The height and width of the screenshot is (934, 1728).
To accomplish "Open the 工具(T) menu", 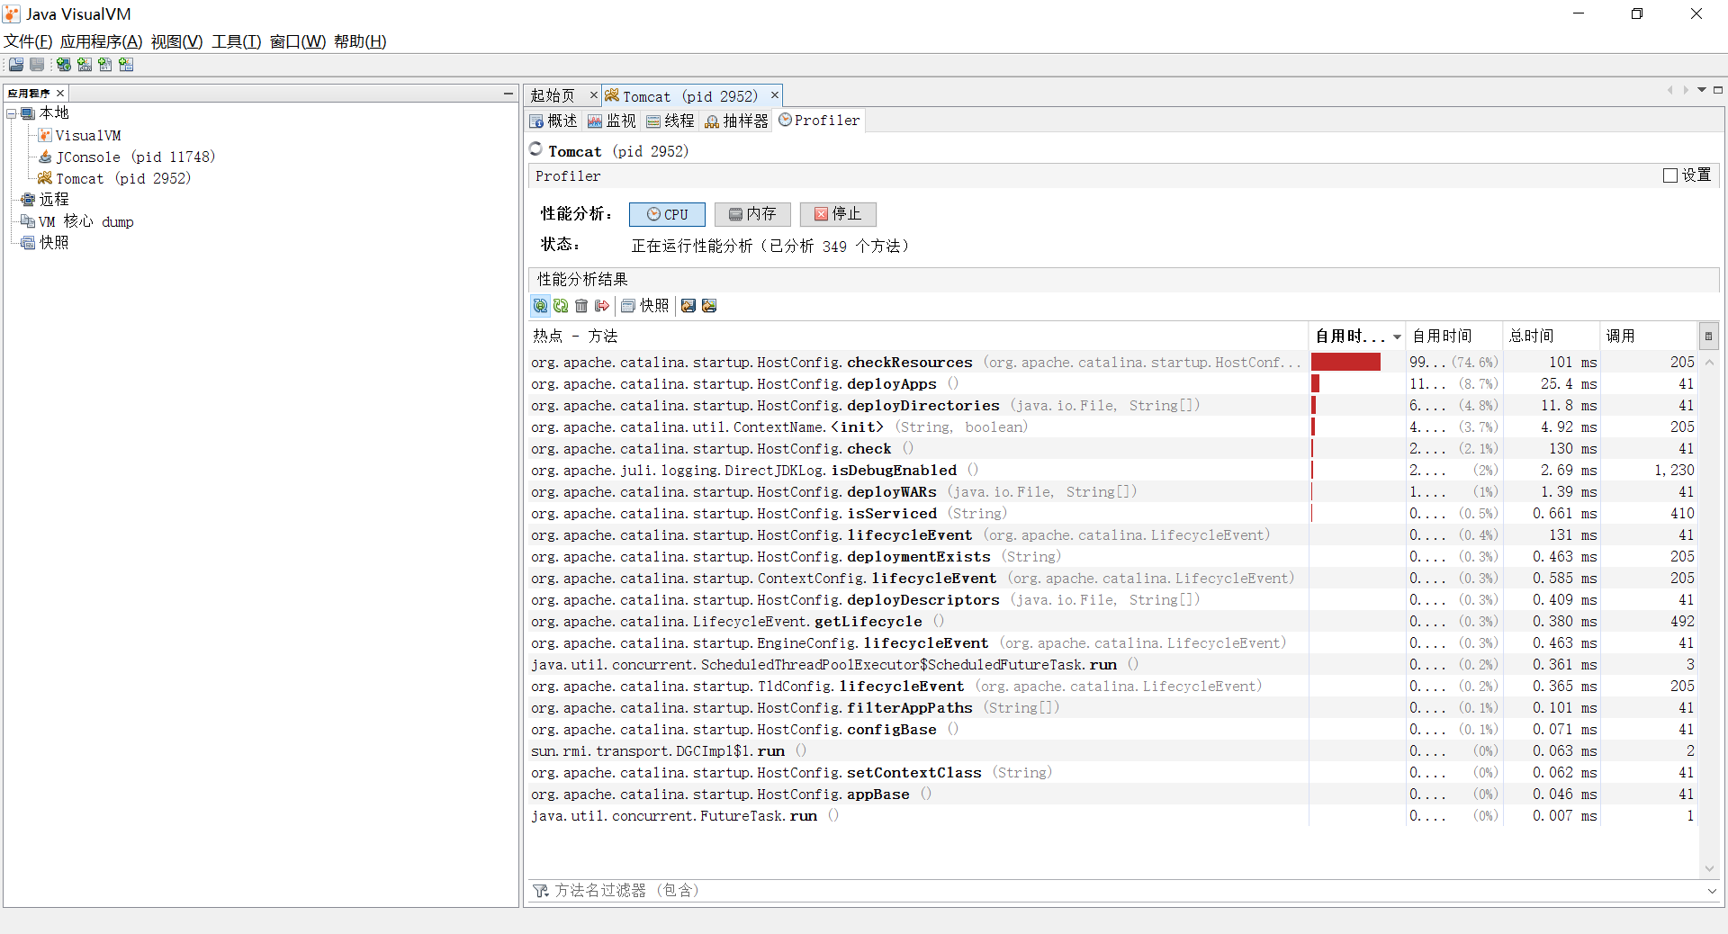I will 237,41.
